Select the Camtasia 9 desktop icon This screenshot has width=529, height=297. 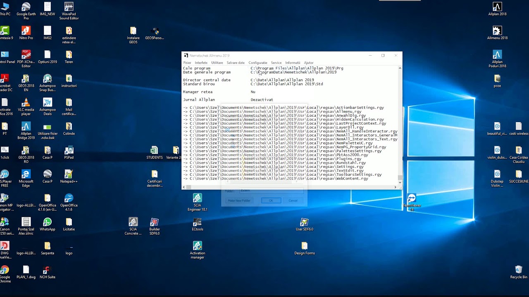[x=5, y=33]
